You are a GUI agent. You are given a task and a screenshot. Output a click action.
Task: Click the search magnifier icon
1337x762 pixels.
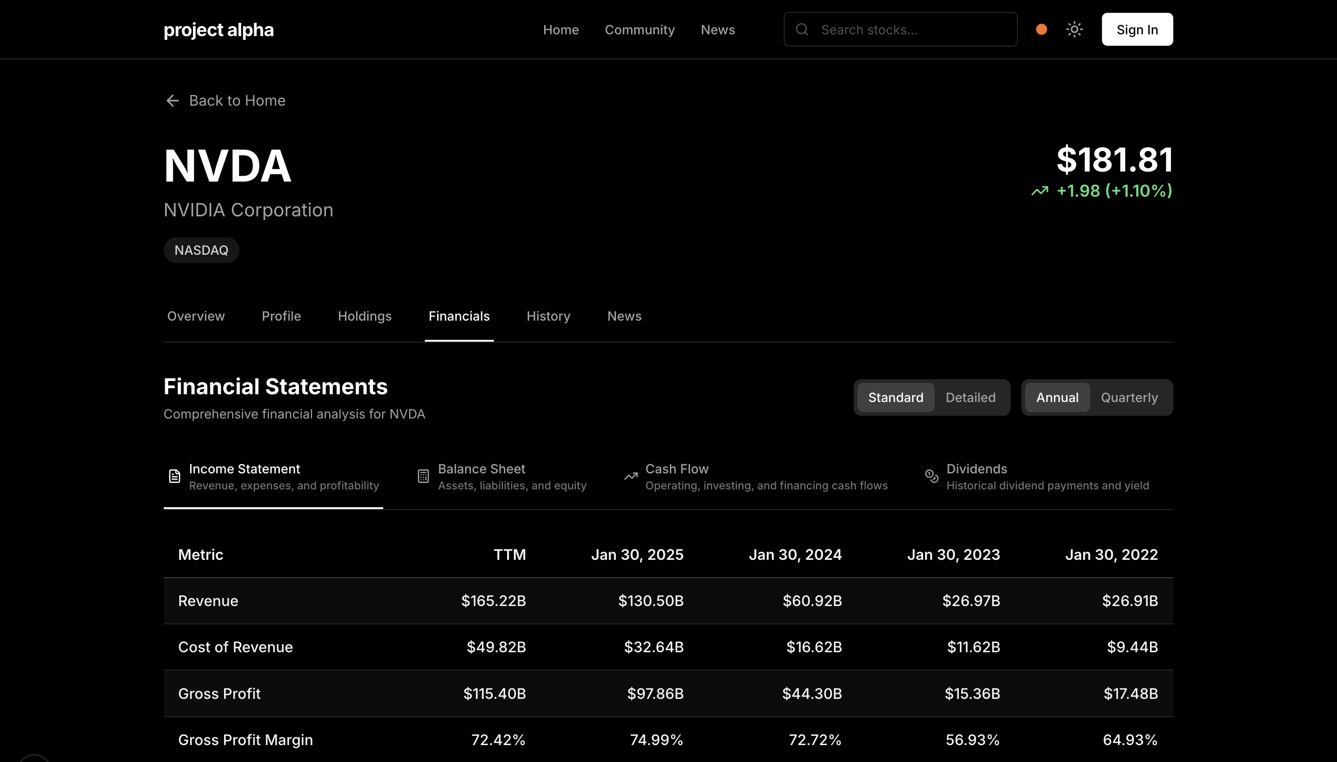tap(802, 30)
